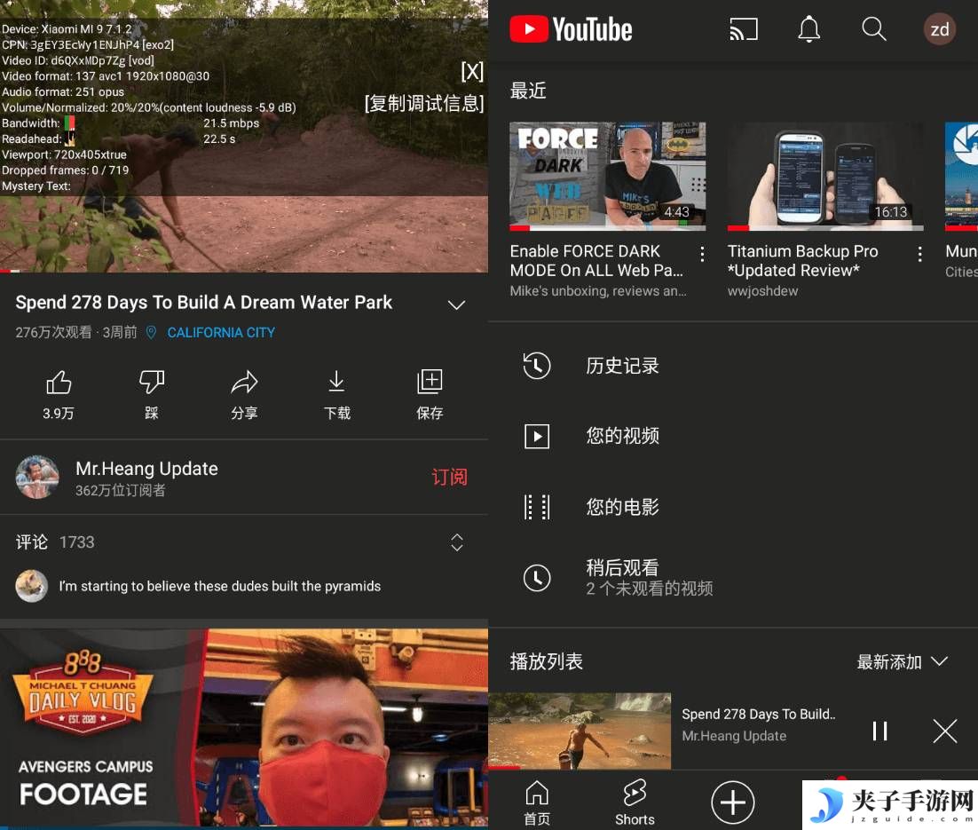The height and width of the screenshot is (830, 978).
Task: Open the top commenter's avatar
Action: pyautogui.click(x=32, y=585)
